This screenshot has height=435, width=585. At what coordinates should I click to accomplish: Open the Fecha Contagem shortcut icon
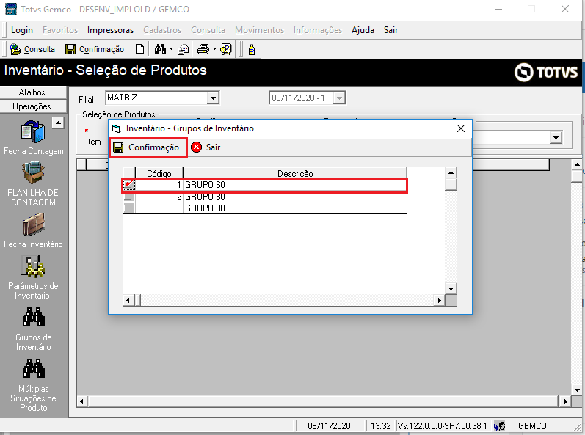(x=33, y=131)
